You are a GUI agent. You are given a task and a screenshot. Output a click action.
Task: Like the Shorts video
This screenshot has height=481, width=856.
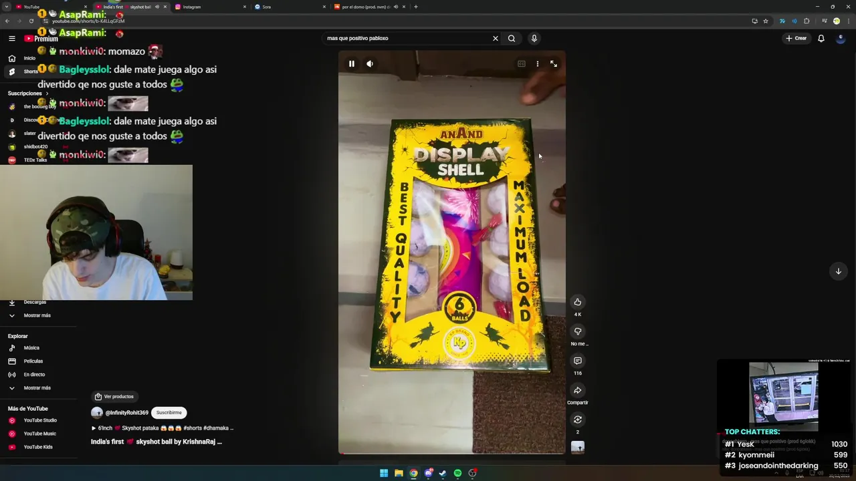tap(578, 302)
